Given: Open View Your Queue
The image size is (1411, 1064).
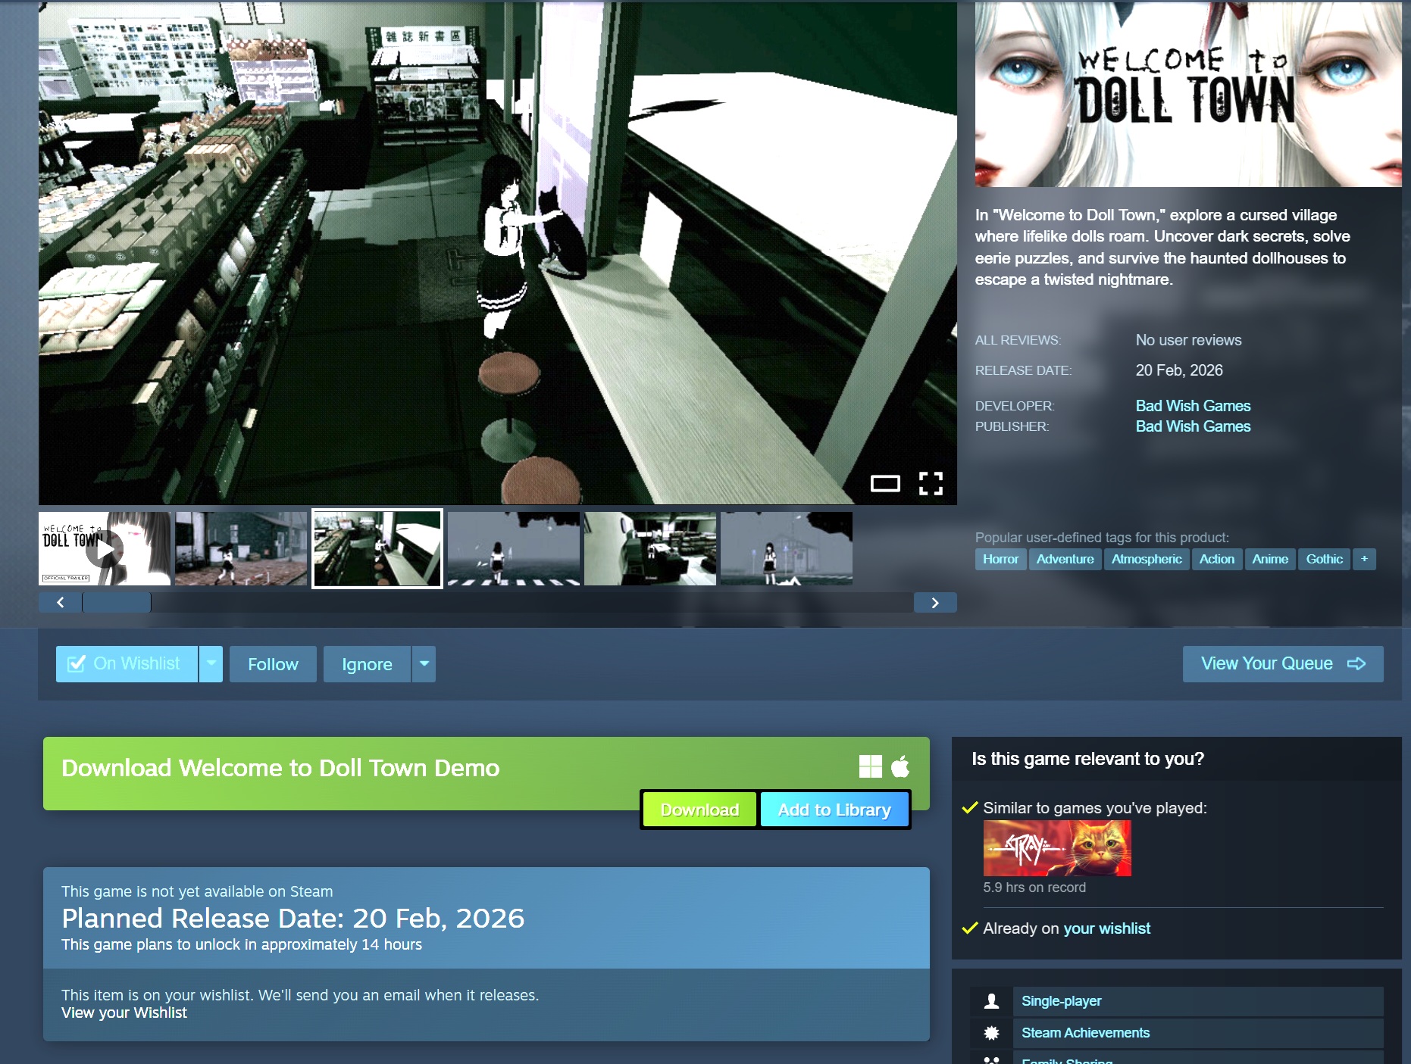Looking at the screenshot, I should coord(1283,664).
